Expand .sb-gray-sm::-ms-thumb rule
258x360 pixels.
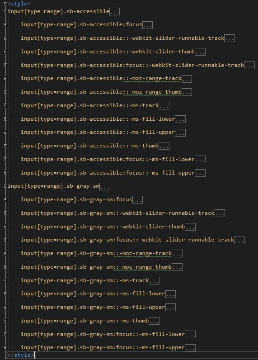coord(5,321)
